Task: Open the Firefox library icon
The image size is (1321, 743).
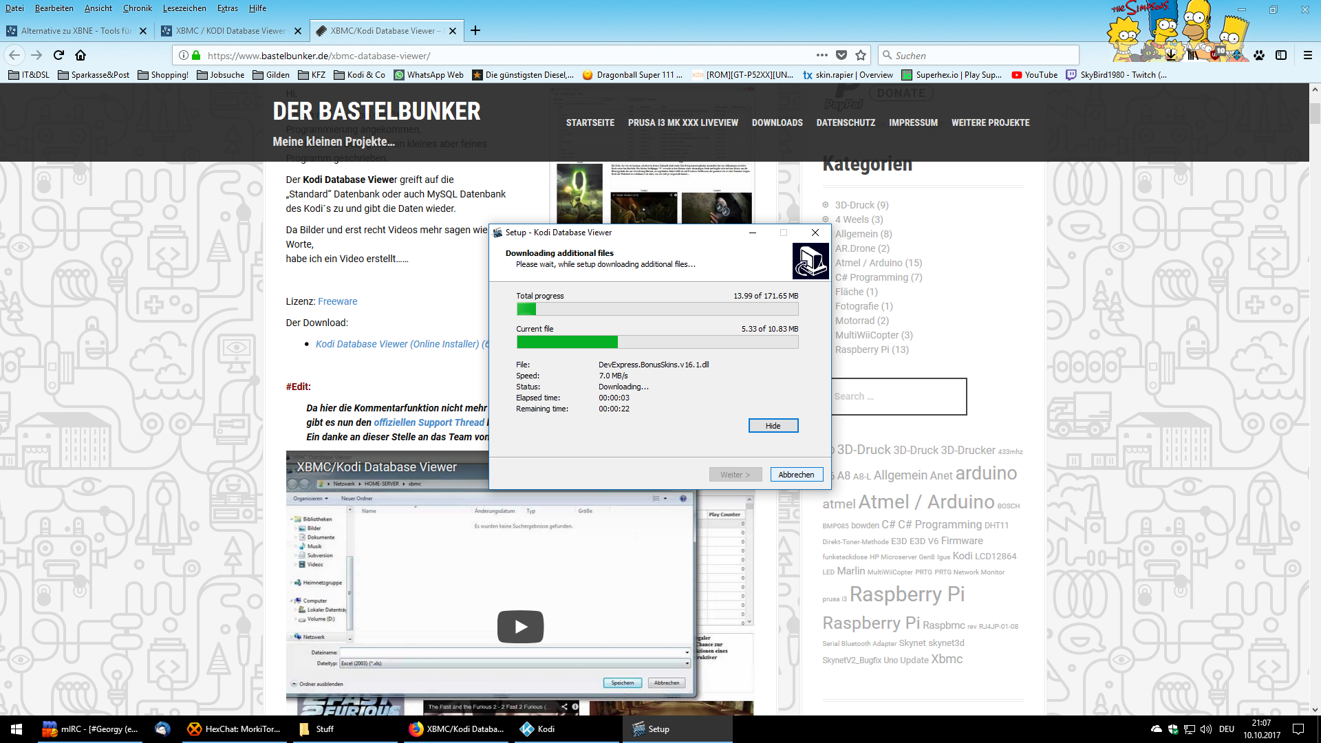Action: point(1193,54)
